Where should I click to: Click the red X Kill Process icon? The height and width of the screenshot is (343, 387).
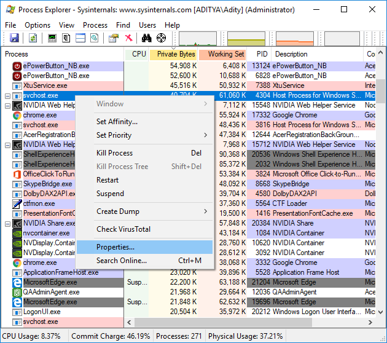(128, 38)
